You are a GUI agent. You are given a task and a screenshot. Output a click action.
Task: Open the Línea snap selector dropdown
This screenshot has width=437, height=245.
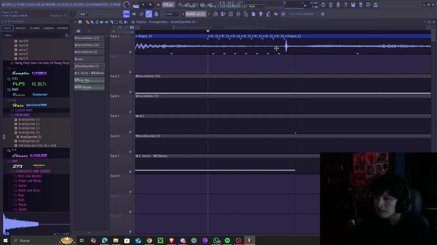172,14
